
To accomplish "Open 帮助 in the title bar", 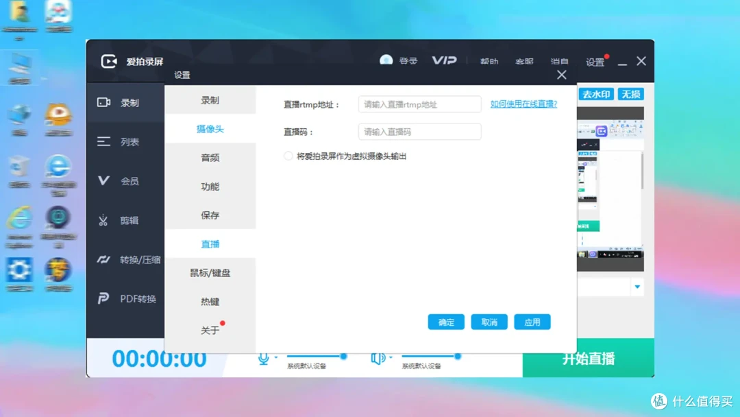I will coord(489,62).
